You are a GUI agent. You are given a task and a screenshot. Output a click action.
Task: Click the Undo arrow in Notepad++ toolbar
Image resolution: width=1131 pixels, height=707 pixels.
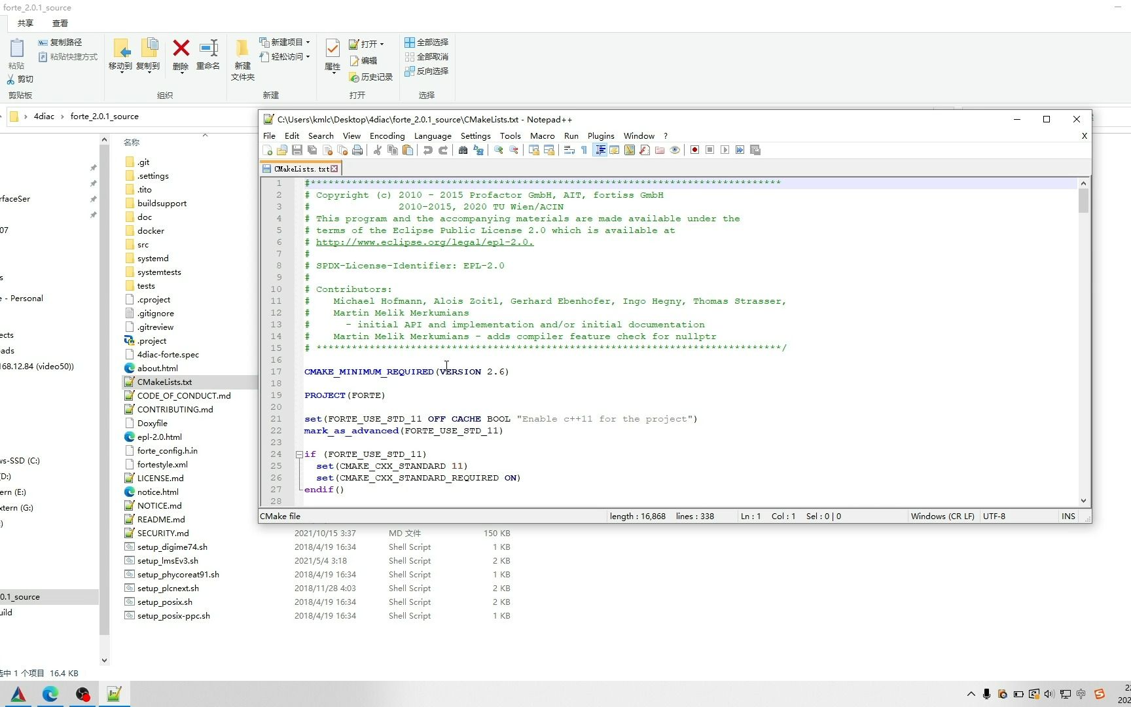(427, 150)
